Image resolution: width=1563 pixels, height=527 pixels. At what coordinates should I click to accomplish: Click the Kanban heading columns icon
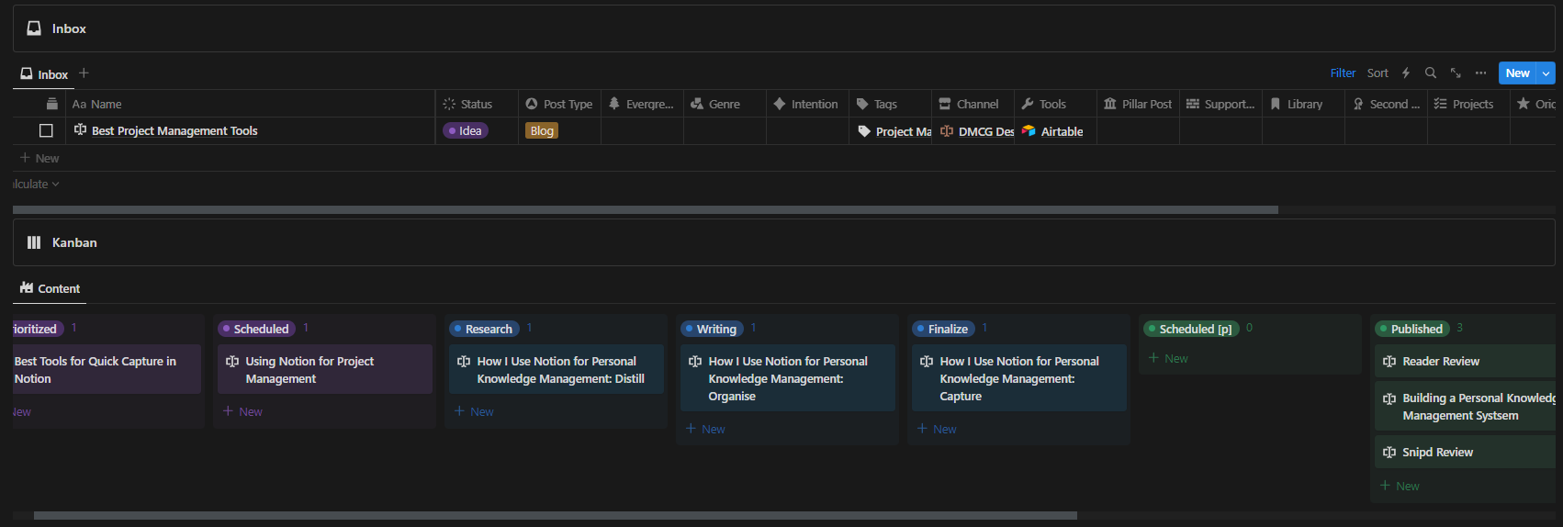click(34, 242)
